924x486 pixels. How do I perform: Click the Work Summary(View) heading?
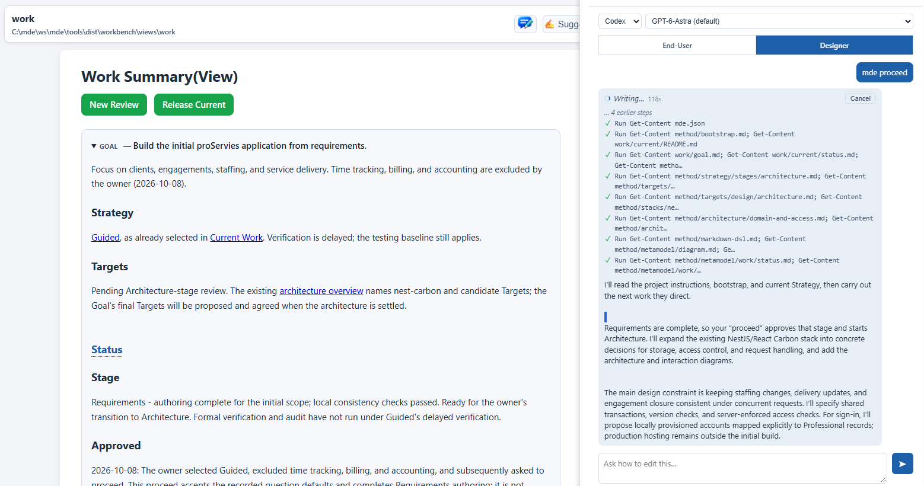tap(160, 77)
